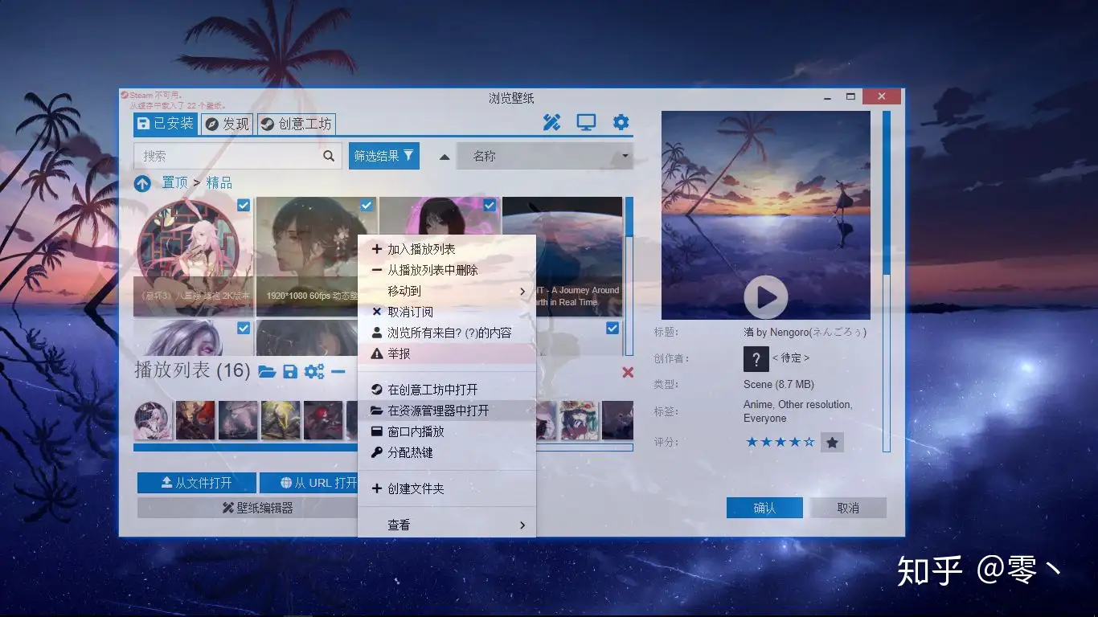Toggle checkbox on third wallpaper with pink glow
Screen dimensions: 1098x617
(x=490, y=206)
